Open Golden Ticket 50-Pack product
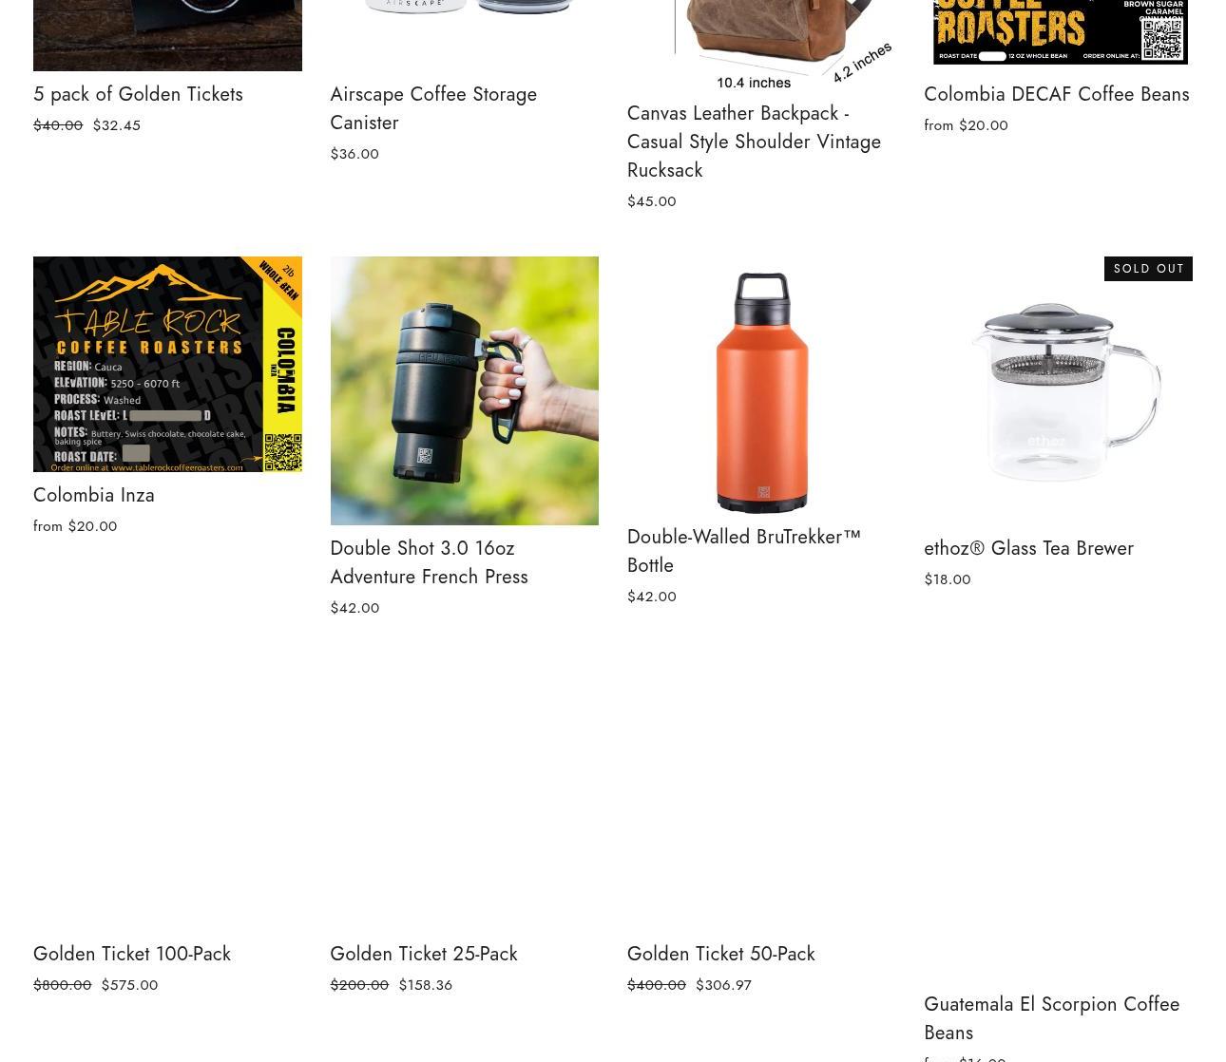Viewport: 1226px width, 1062px height. pos(721,954)
